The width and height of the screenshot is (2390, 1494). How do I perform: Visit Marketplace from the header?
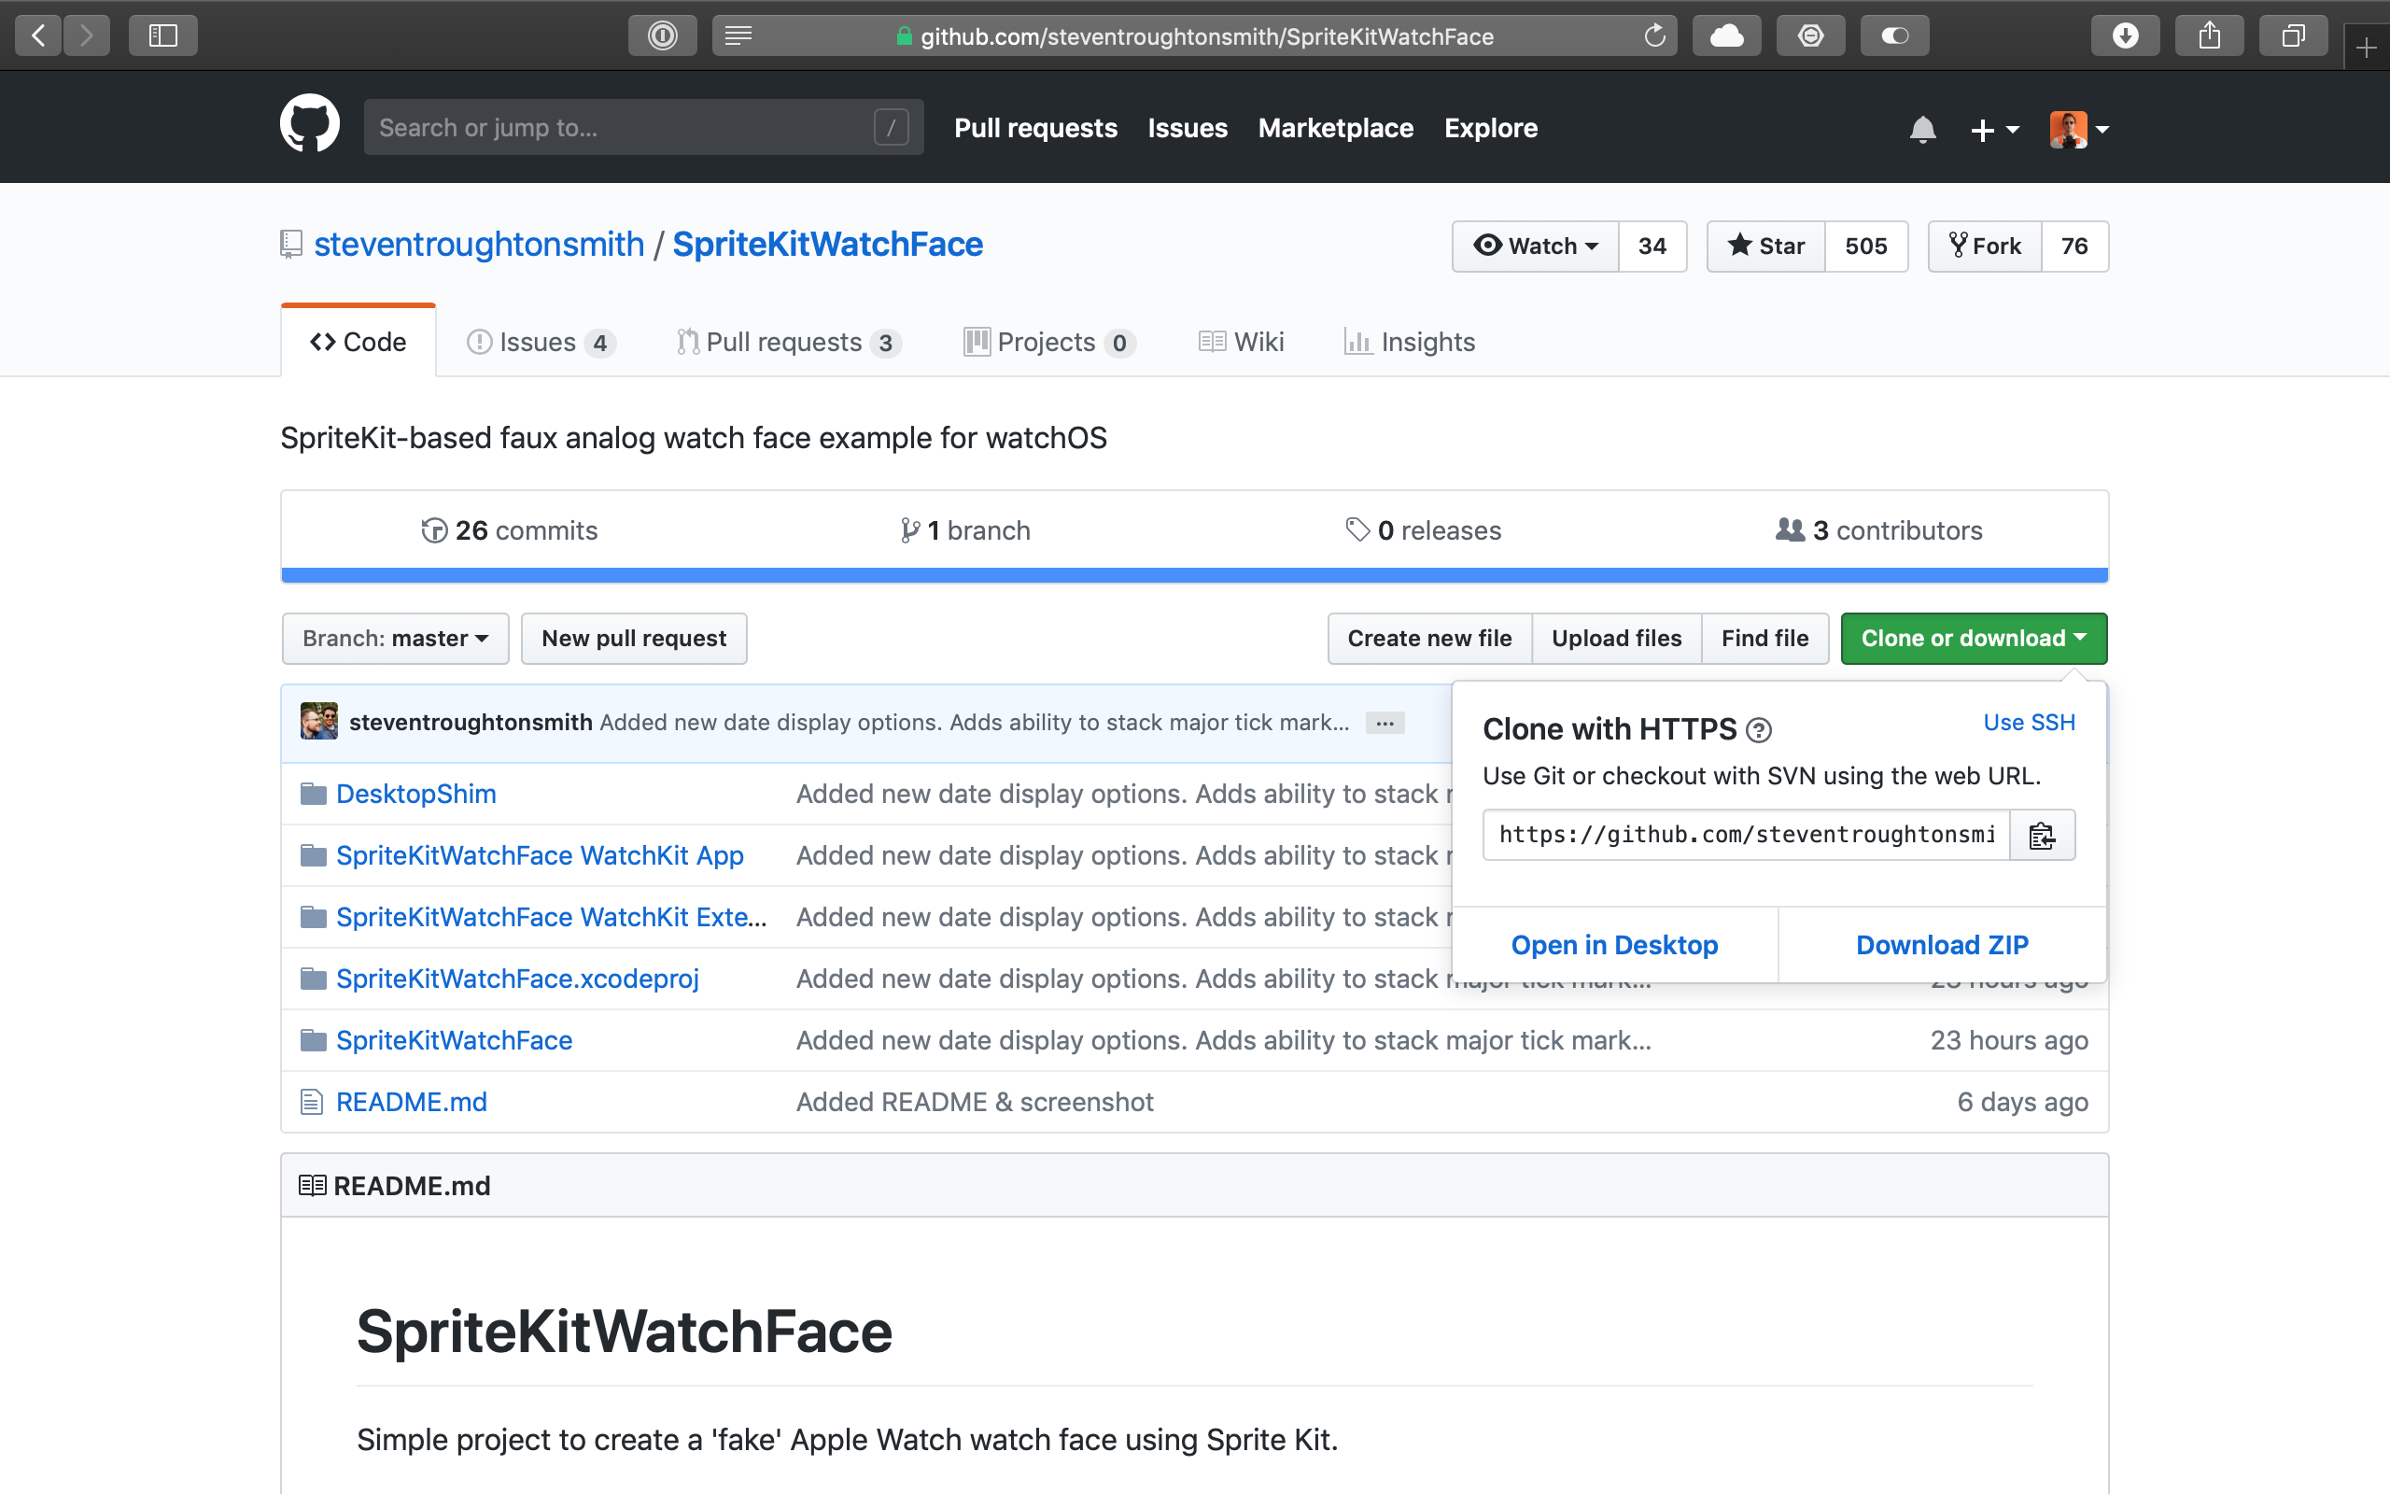coord(1335,129)
